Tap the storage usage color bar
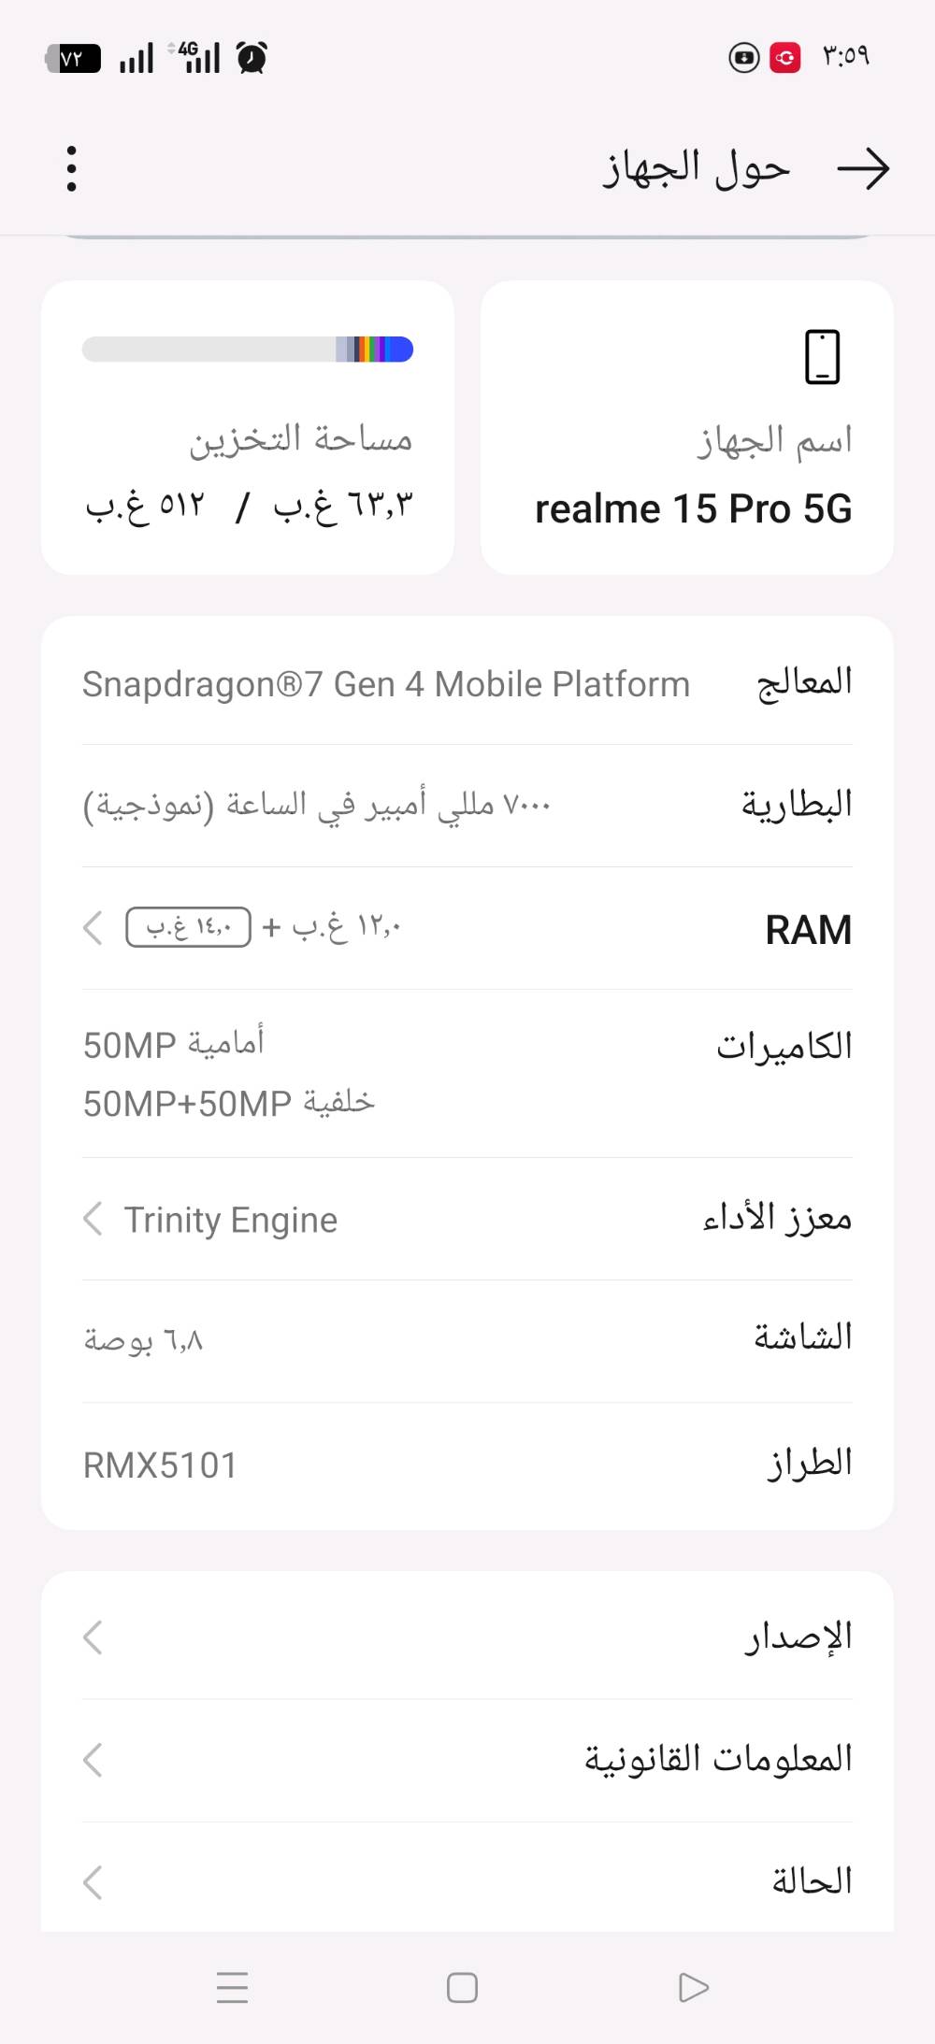Screen dimensions: 935x2044 (x=248, y=350)
